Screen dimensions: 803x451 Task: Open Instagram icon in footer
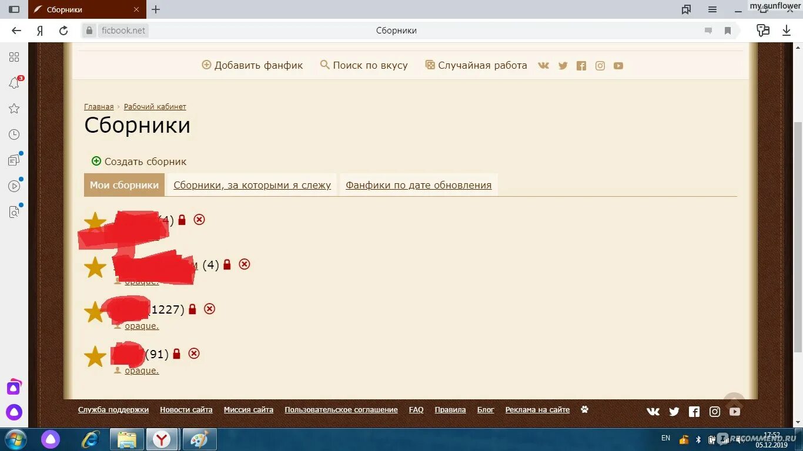(x=715, y=412)
